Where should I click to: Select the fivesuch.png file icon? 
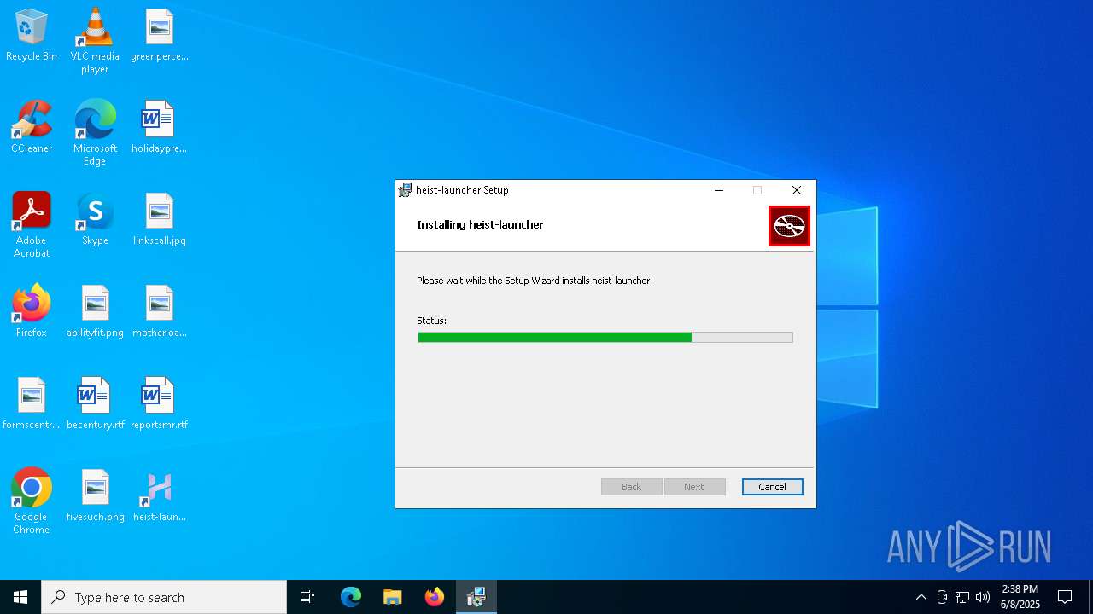[x=95, y=495]
